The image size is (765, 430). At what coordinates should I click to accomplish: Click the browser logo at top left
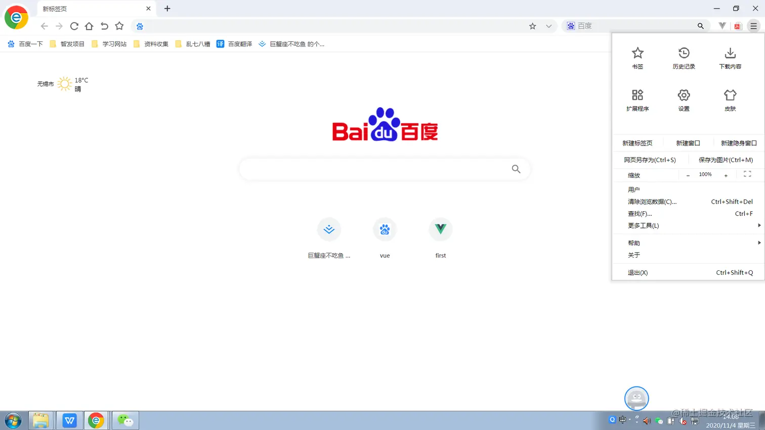click(16, 17)
